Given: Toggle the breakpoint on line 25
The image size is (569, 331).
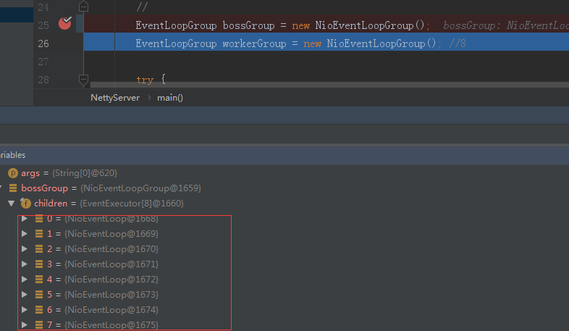Looking at the screenshot, I should coord(65,24).
